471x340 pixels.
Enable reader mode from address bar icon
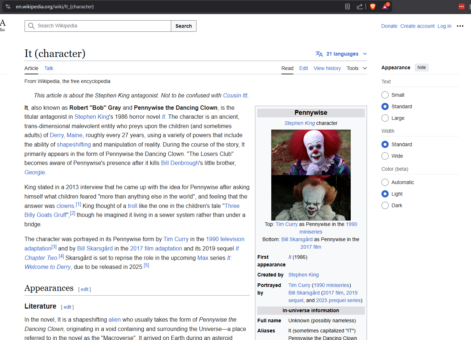click(347, 6)
